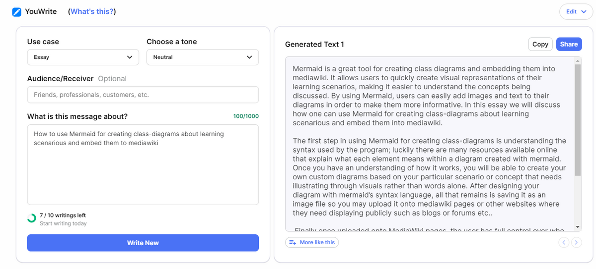Open the tone dropdown showing Neutral
The image size is (596, 269).
(x=202, y=57)
